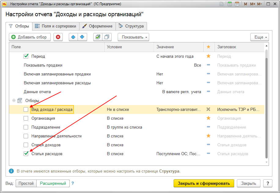Enable the Вид дохода / расхода checkbox
280x193 pixels.
26,109
